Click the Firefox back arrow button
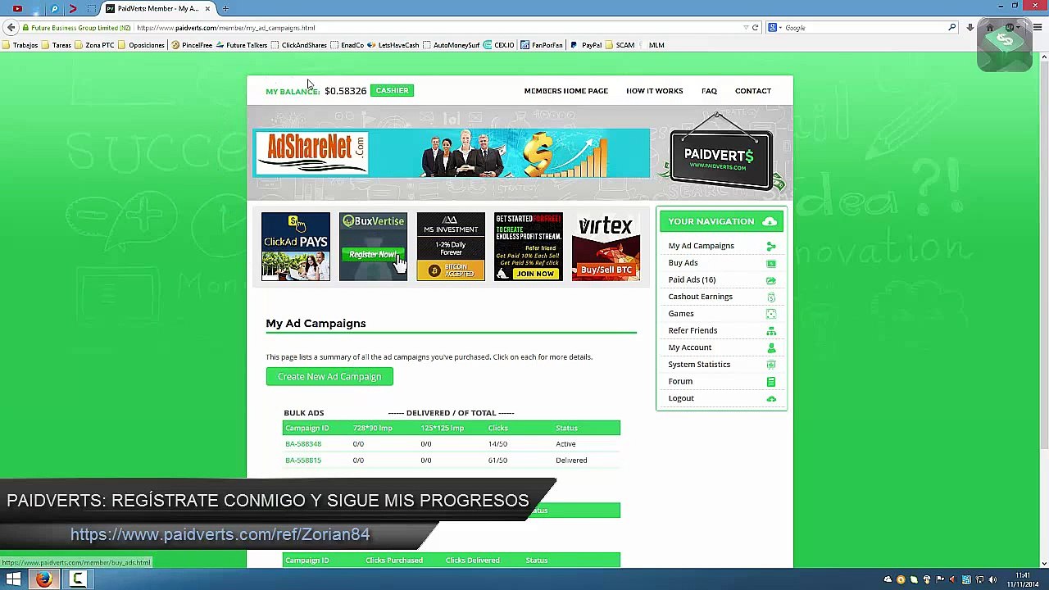 [x=11, y=28]
